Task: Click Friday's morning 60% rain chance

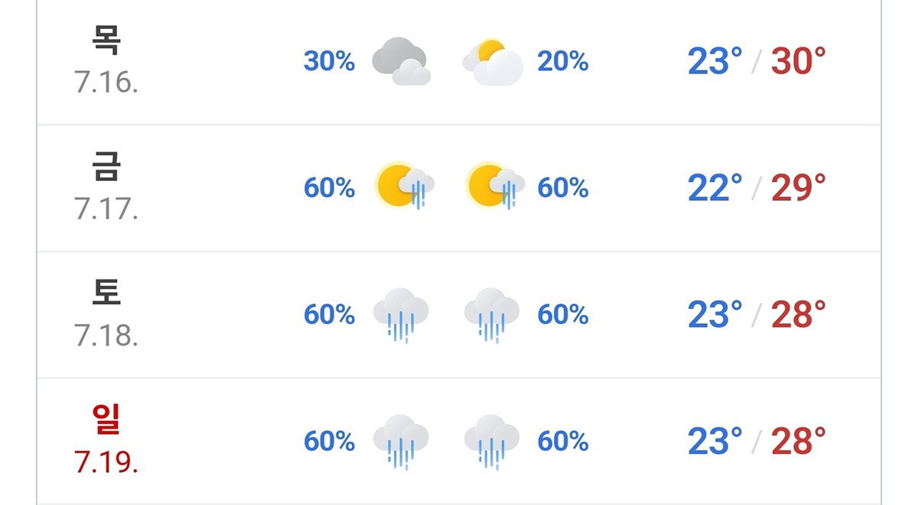Action: click(x=329, y=188)
